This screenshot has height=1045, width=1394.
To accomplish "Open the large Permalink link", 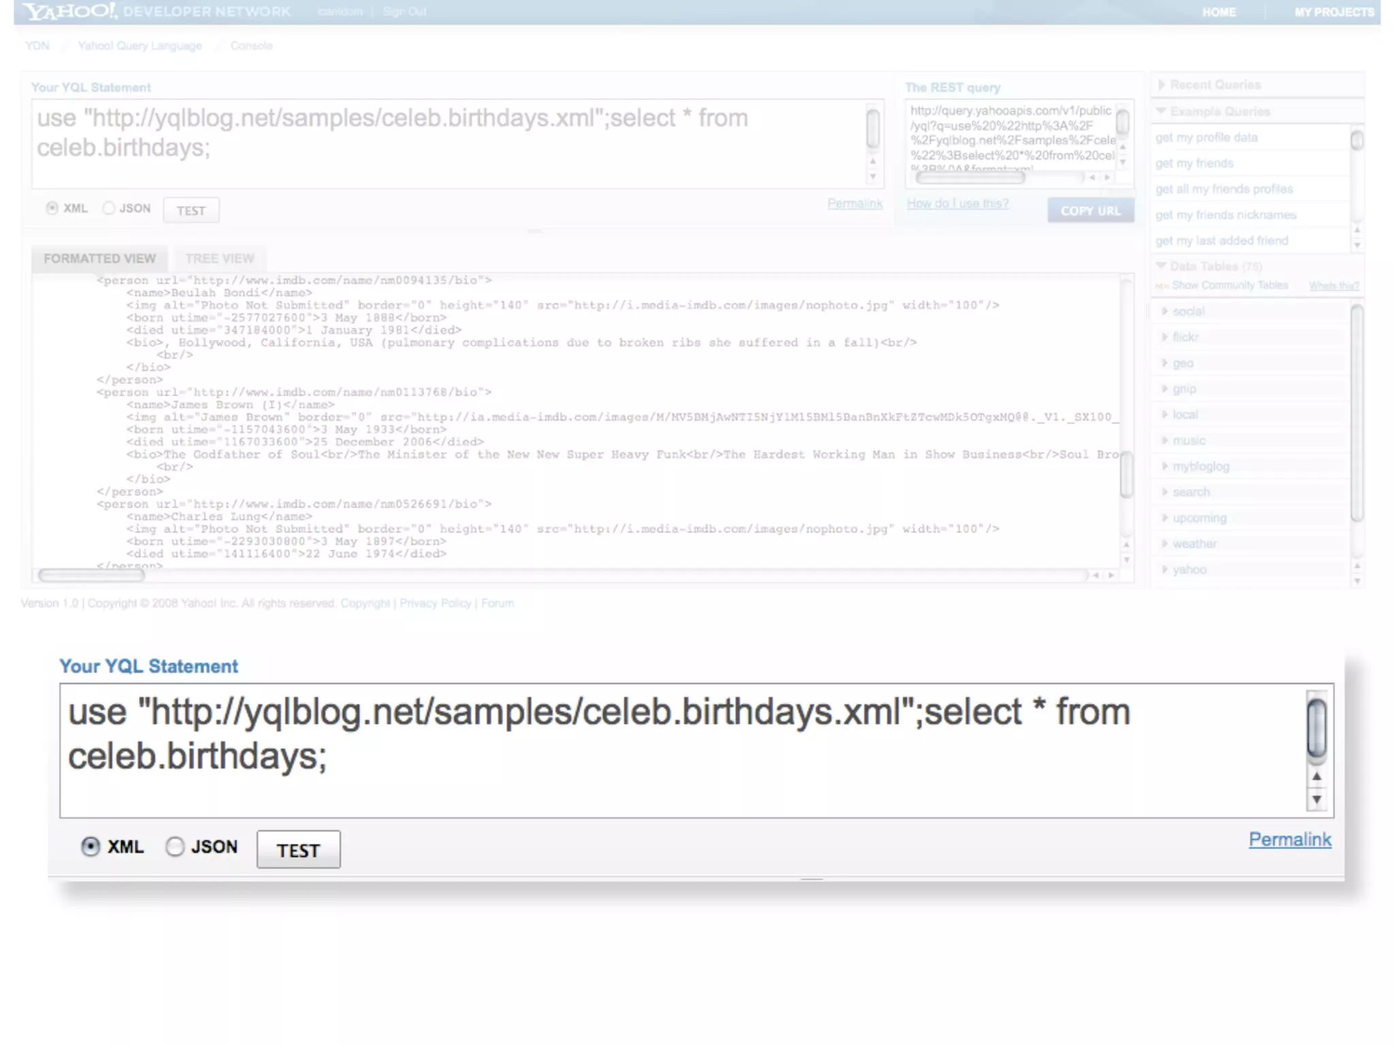I will [x=1290, y=840].
